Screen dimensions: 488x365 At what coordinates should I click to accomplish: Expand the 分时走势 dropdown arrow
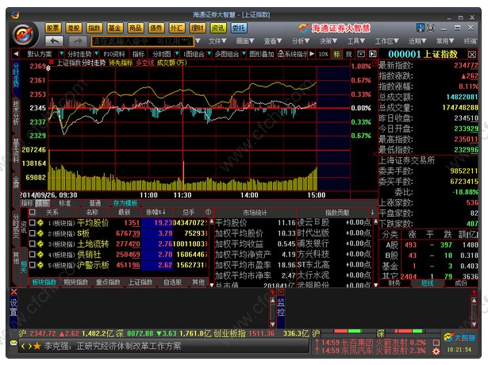pos(97,54)
